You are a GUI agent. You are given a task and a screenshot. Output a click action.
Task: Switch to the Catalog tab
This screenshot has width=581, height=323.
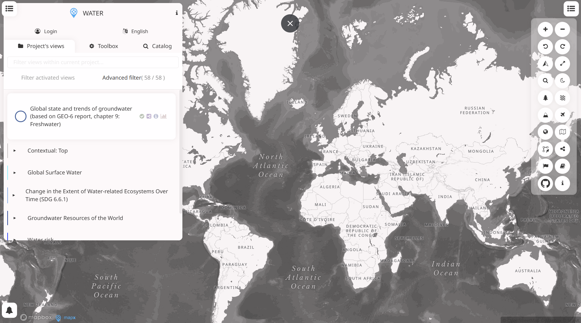tap(157, 46)
